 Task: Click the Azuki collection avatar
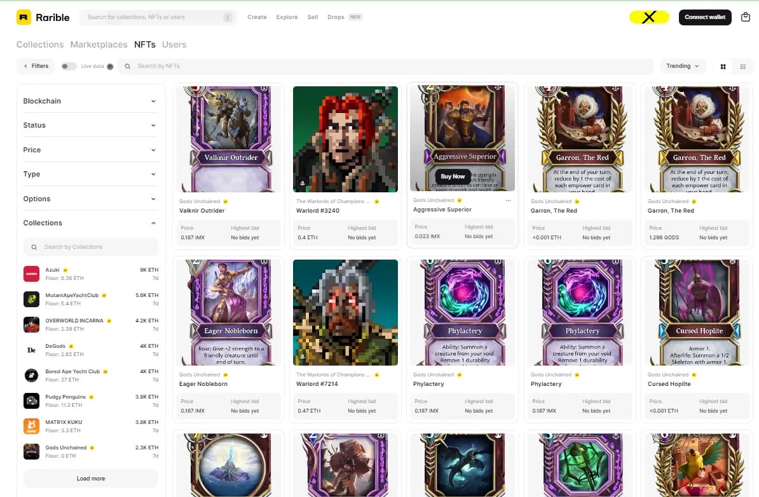coord(31,274)
